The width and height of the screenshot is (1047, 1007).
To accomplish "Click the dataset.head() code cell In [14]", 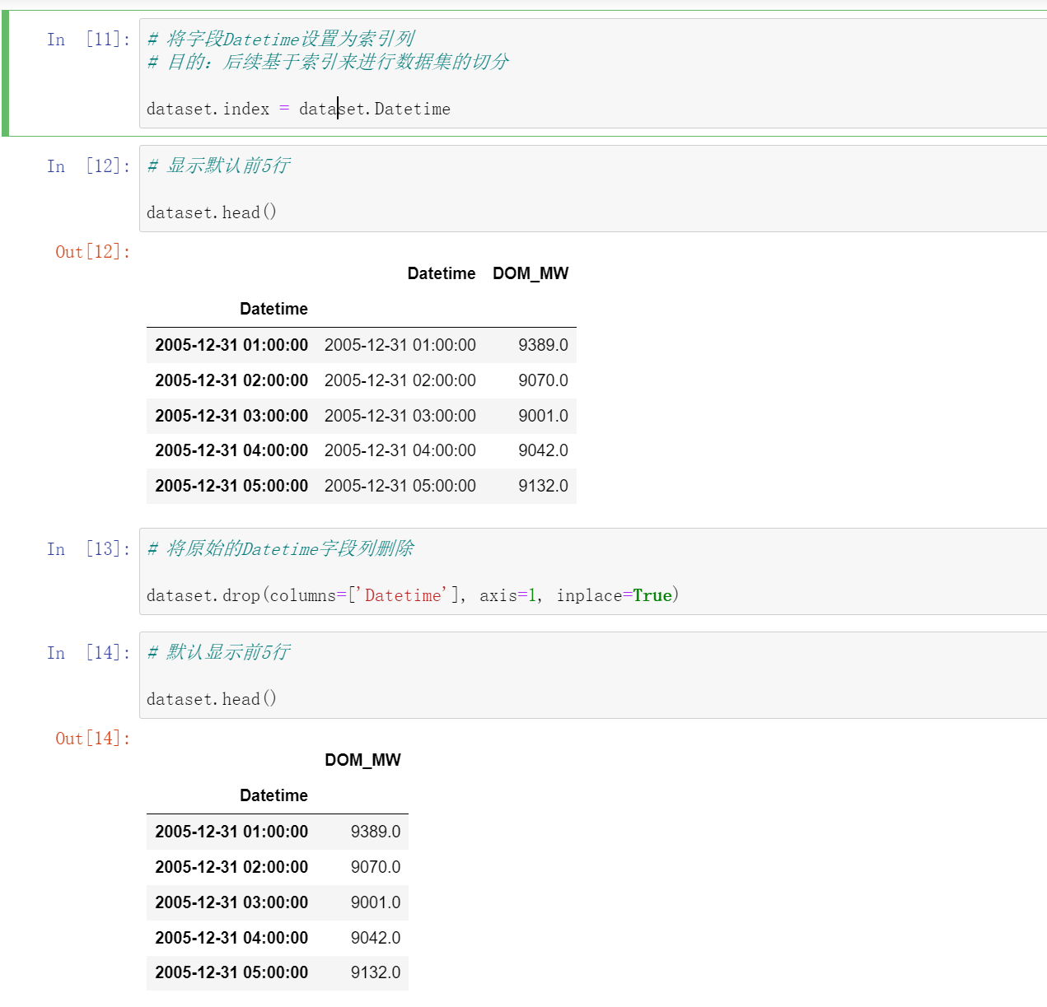I will [593, 675].
